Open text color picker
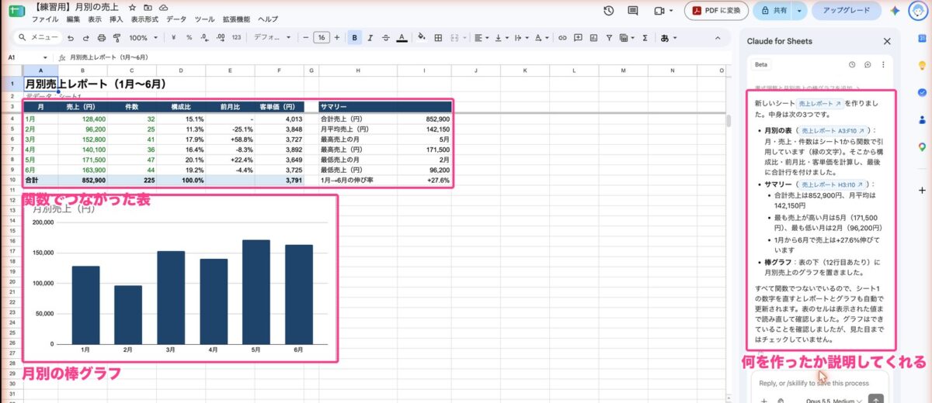Image resolution: width=932 pixels, height=403 pixels. point(402,37)
